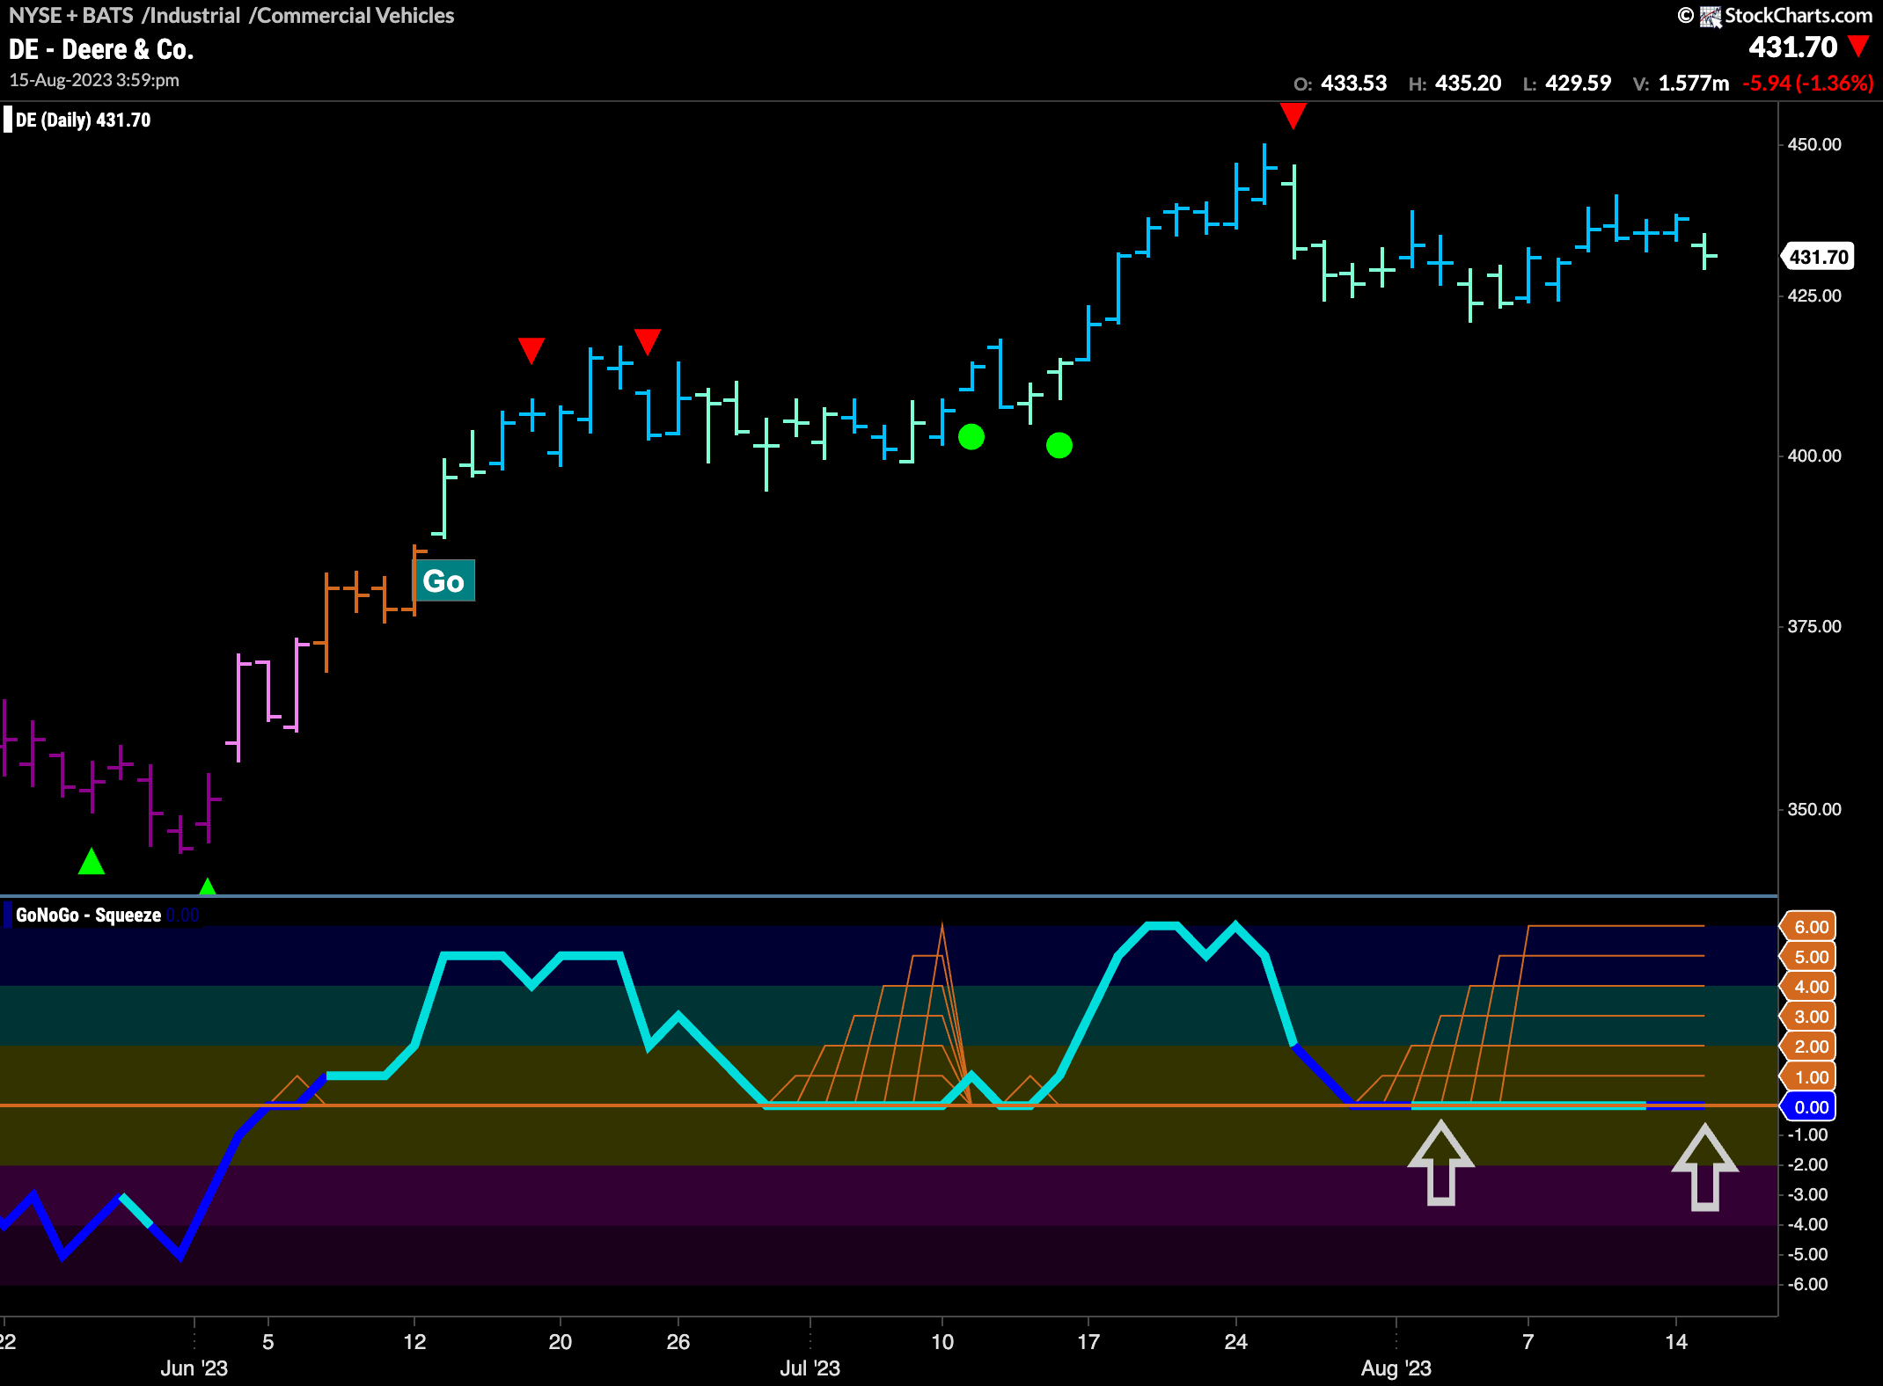Select the green circle marker near July 10
1883x1386 pixels.
(x=971, y=437)
